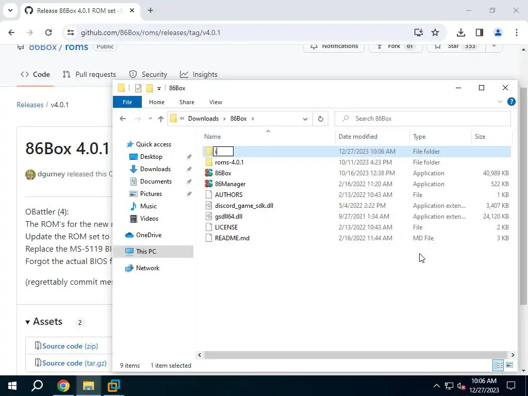This screenshot has width=528, height=396.
Task: Open Chrome three-dot menu
Action: [x=516, y=32]
